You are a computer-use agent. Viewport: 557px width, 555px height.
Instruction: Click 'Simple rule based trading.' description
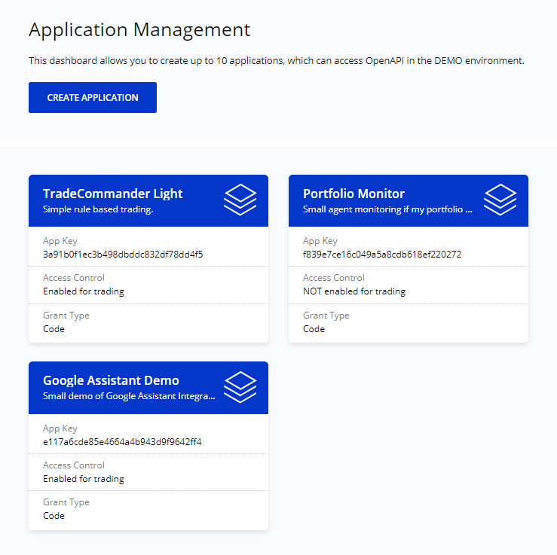click(98, 209)
